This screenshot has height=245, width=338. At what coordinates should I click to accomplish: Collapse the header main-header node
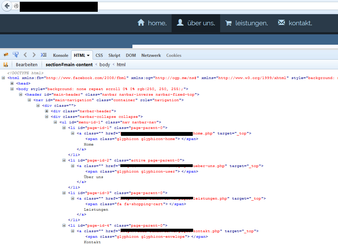click(20, 94)
